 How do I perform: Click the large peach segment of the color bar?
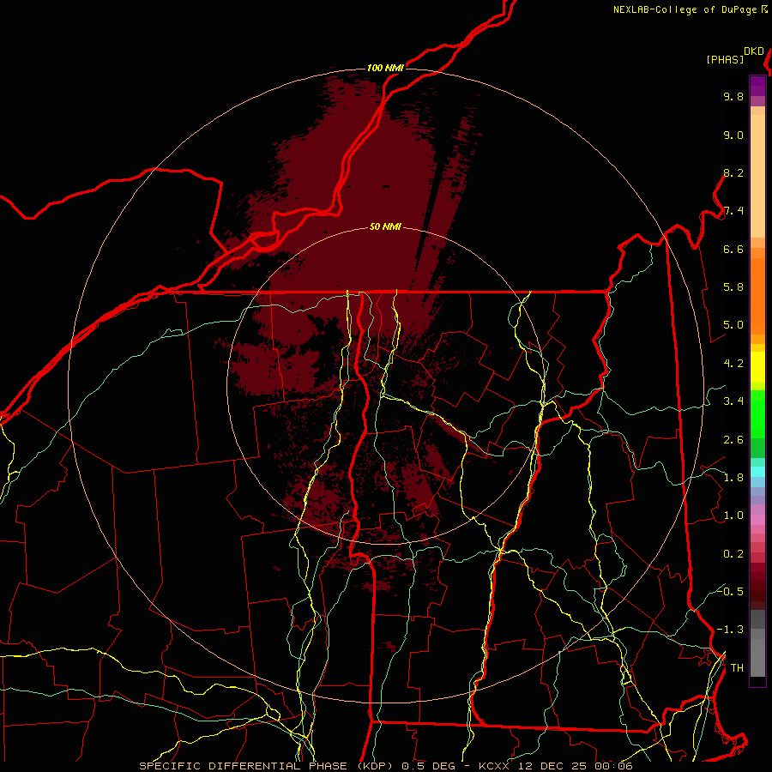(x=757, y=176)
